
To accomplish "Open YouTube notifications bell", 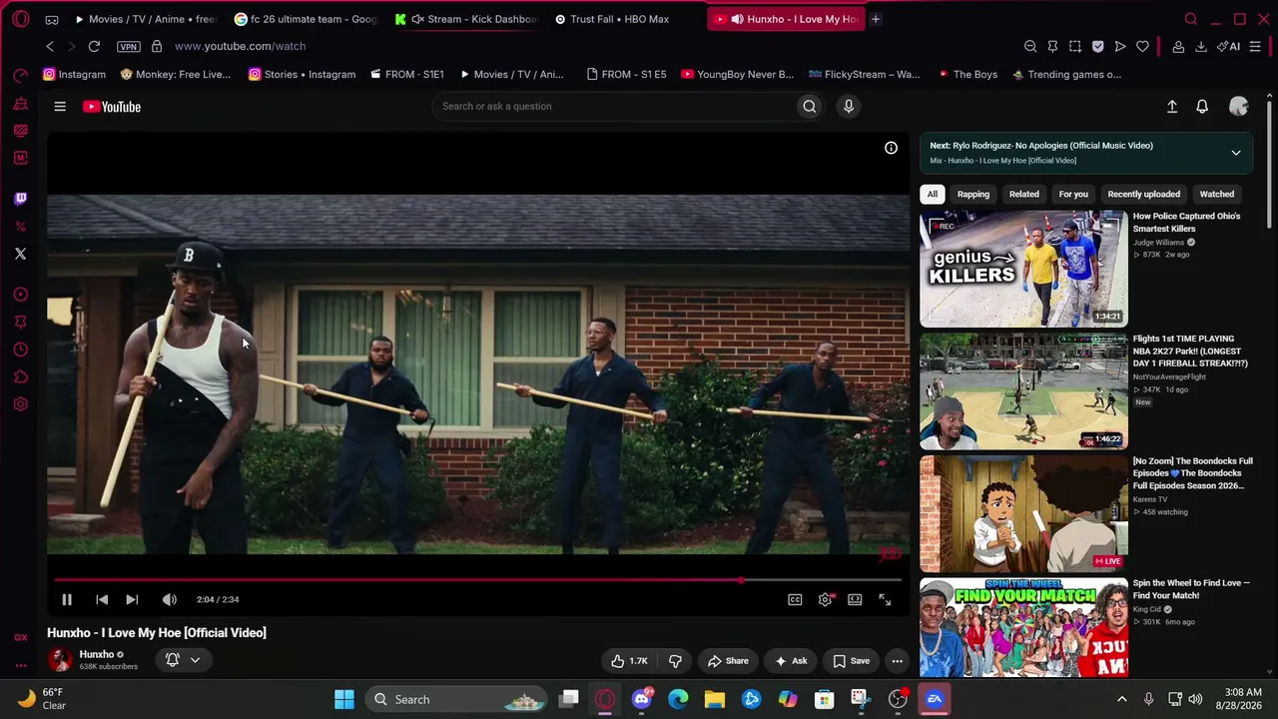I will [1202, 107].
